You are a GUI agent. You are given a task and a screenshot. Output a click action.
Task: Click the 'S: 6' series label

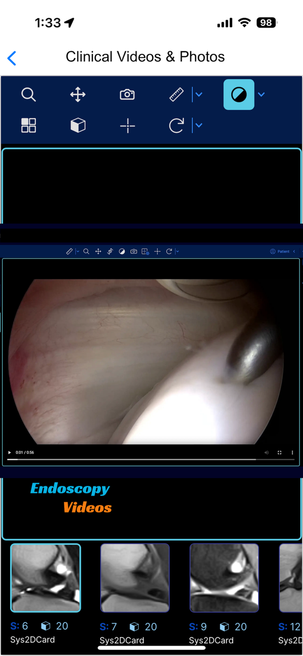[19, 626]
